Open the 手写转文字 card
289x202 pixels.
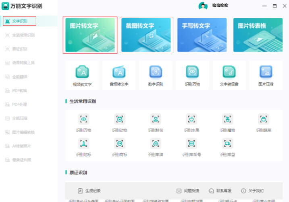click(202, 35)
